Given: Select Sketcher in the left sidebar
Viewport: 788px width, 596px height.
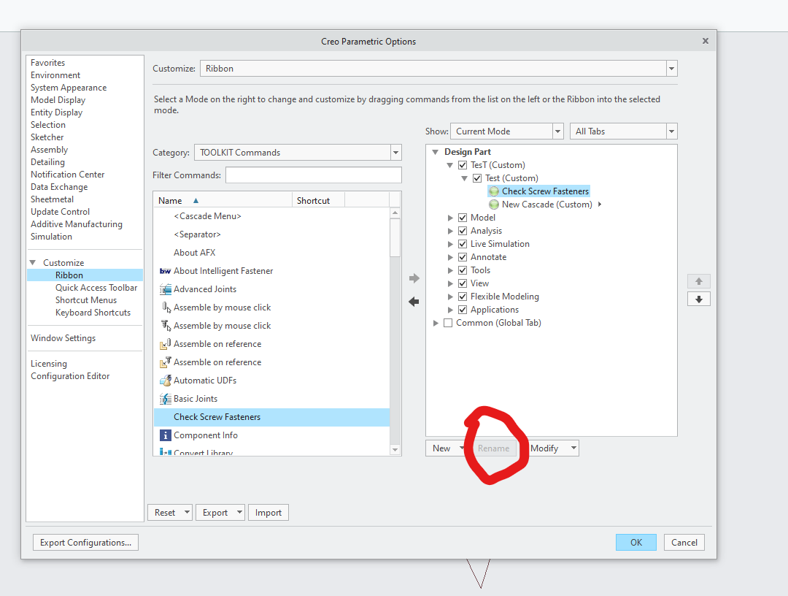Looking at the screenshot, I should click(47, 137).
